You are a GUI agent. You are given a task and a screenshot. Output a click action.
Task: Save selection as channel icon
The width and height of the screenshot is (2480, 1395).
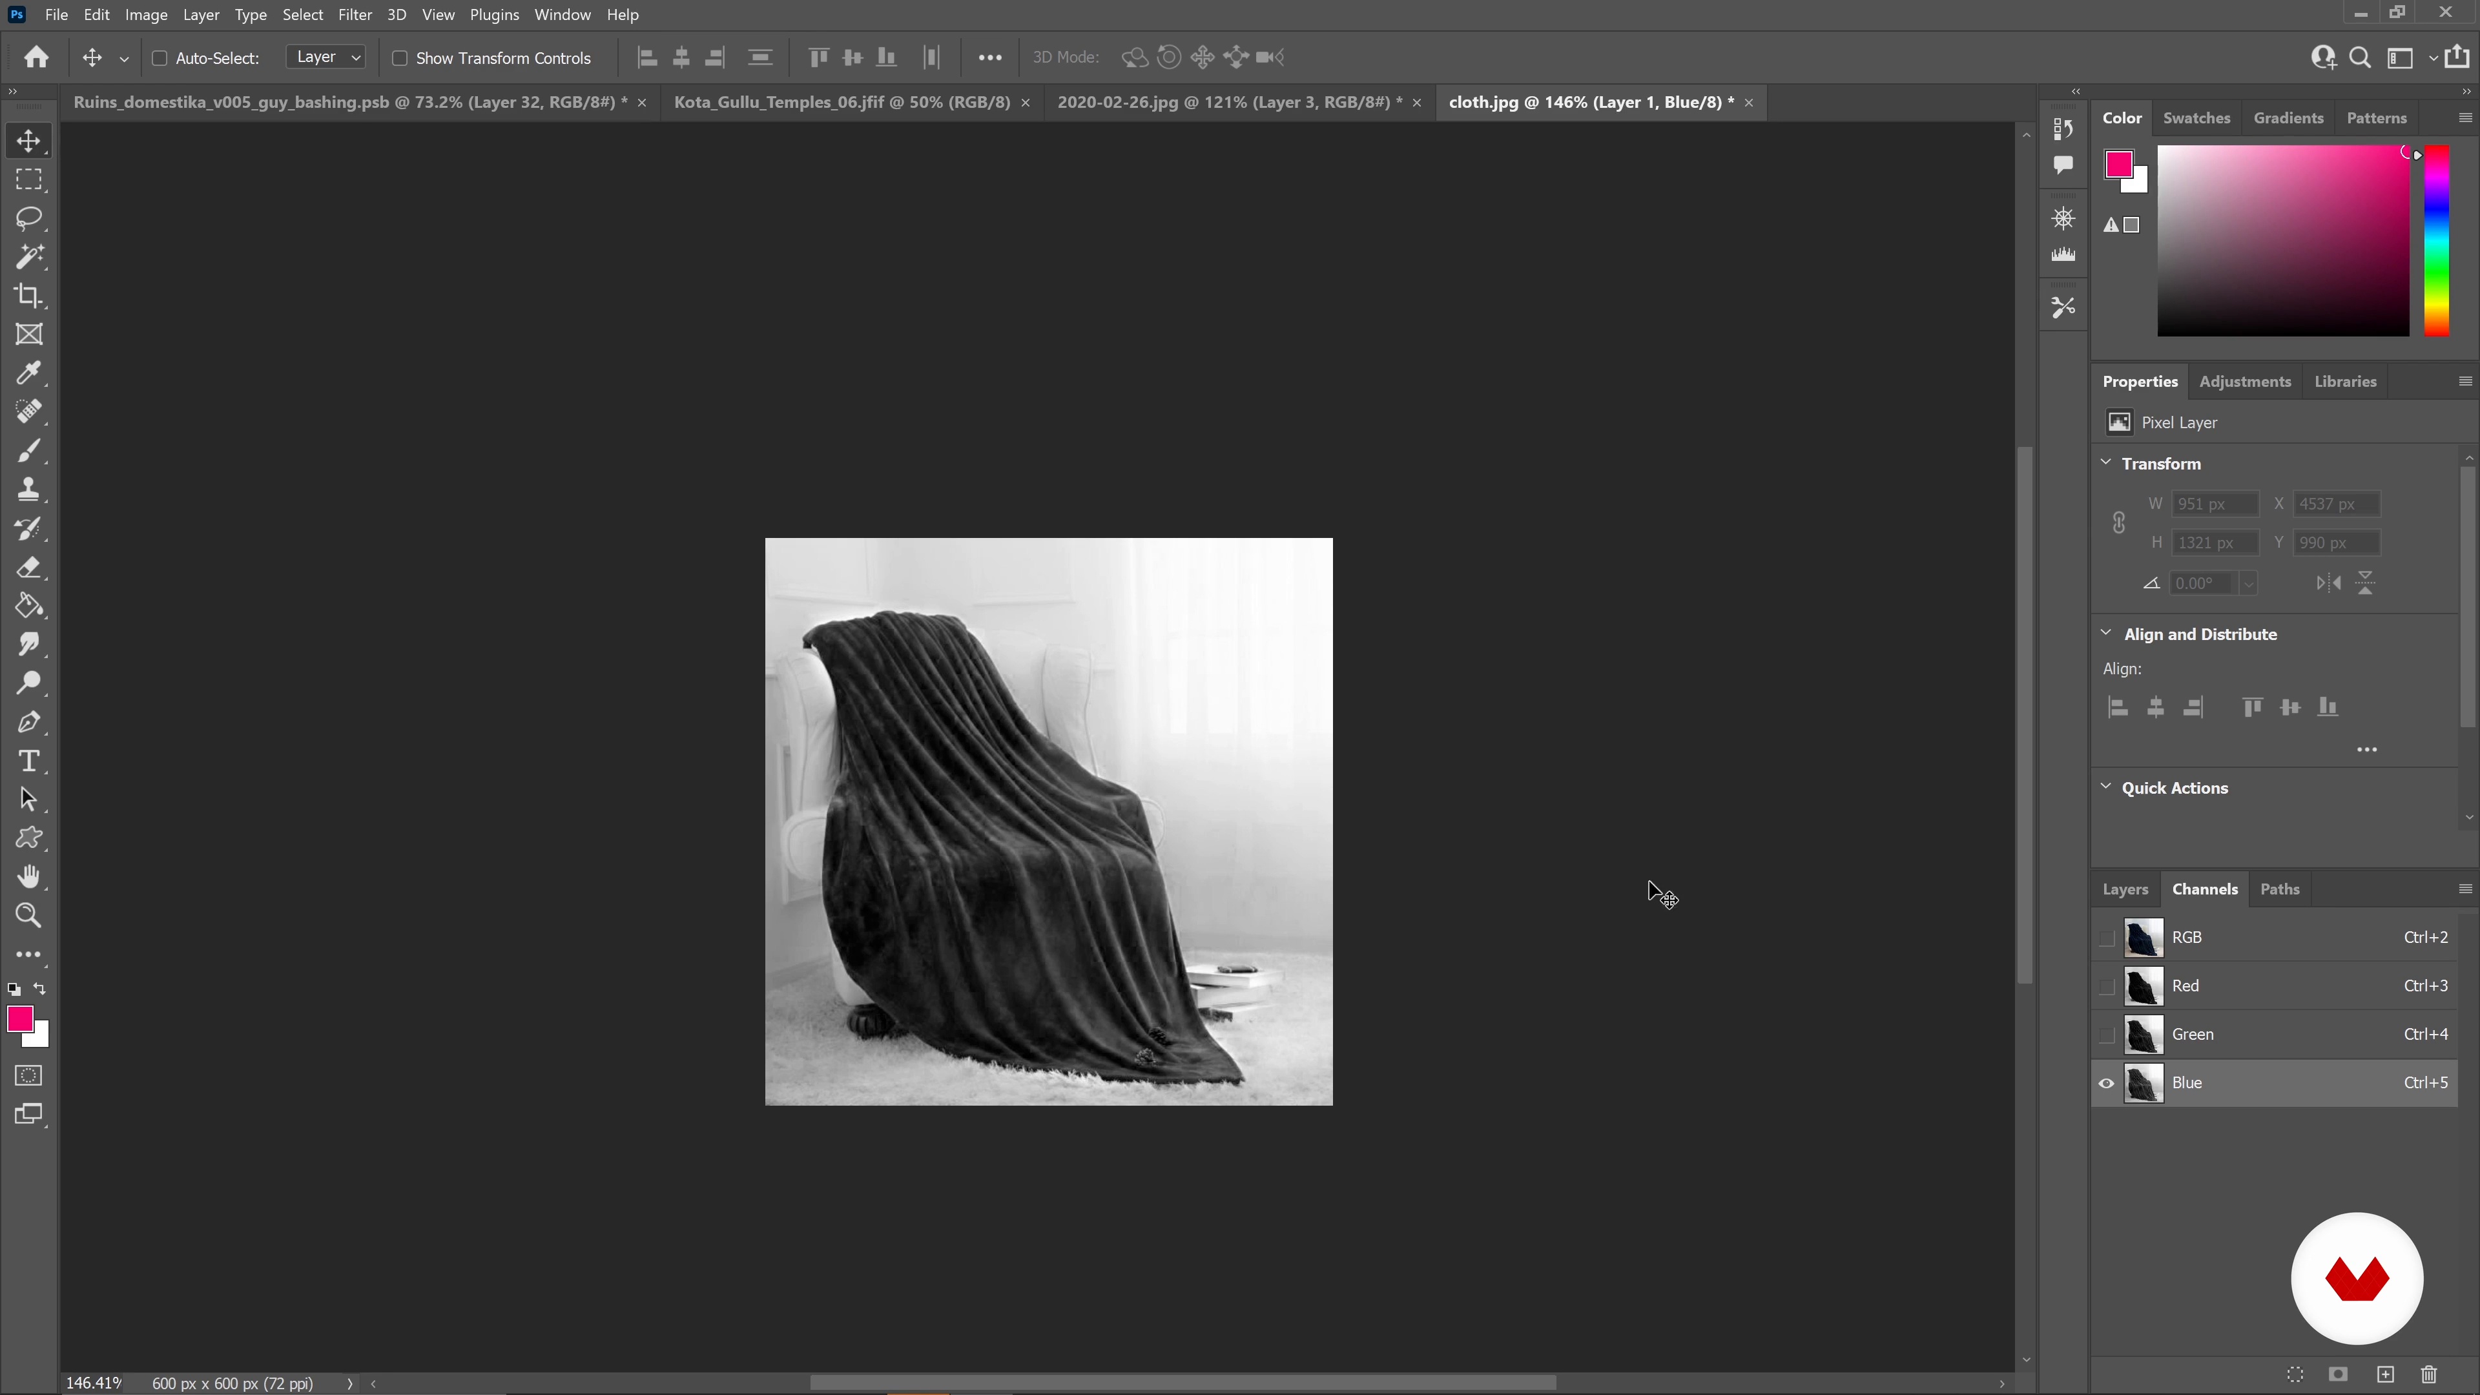2339,1374
